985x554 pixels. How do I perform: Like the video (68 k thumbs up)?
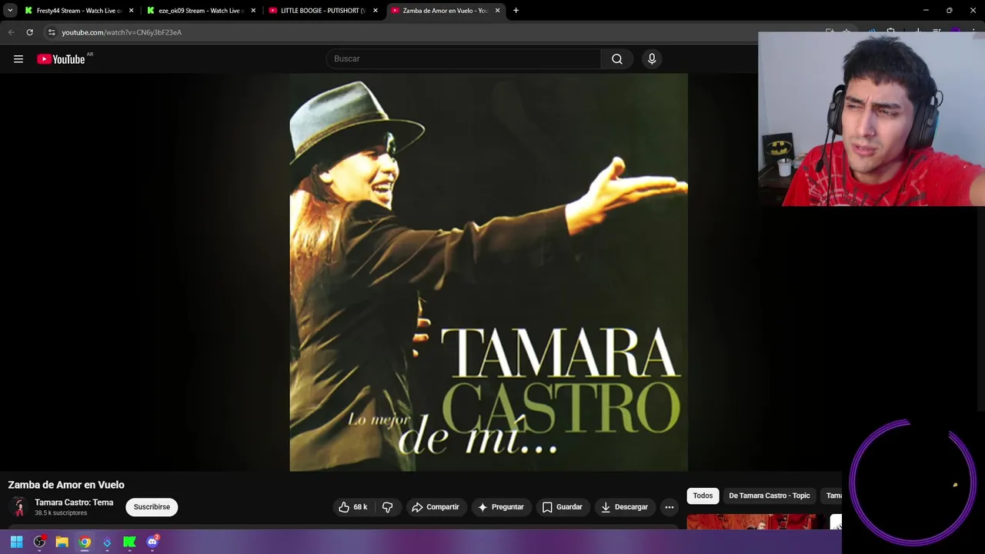click(353, 507)
